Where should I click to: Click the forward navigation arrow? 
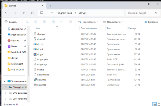tap(15, 13)
